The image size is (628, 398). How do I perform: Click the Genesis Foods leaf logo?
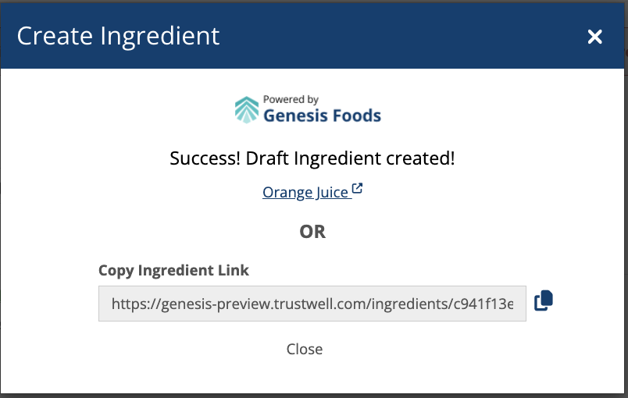[247, 110]
